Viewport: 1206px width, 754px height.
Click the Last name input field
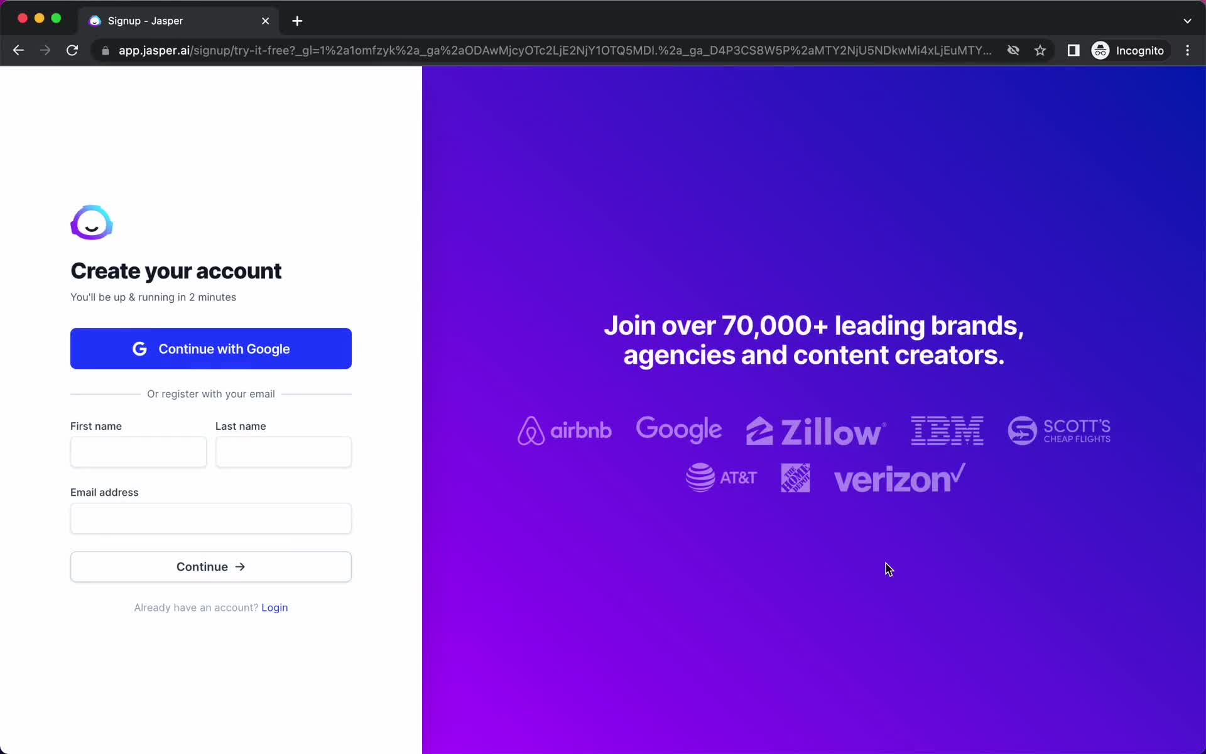pyautogui.click(x=283, y=451)
